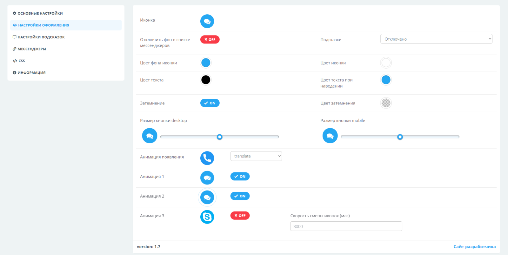Click the Размер кнопки mobile slider handle
Viewport: 508px width, 255px height.
(400, 137)
